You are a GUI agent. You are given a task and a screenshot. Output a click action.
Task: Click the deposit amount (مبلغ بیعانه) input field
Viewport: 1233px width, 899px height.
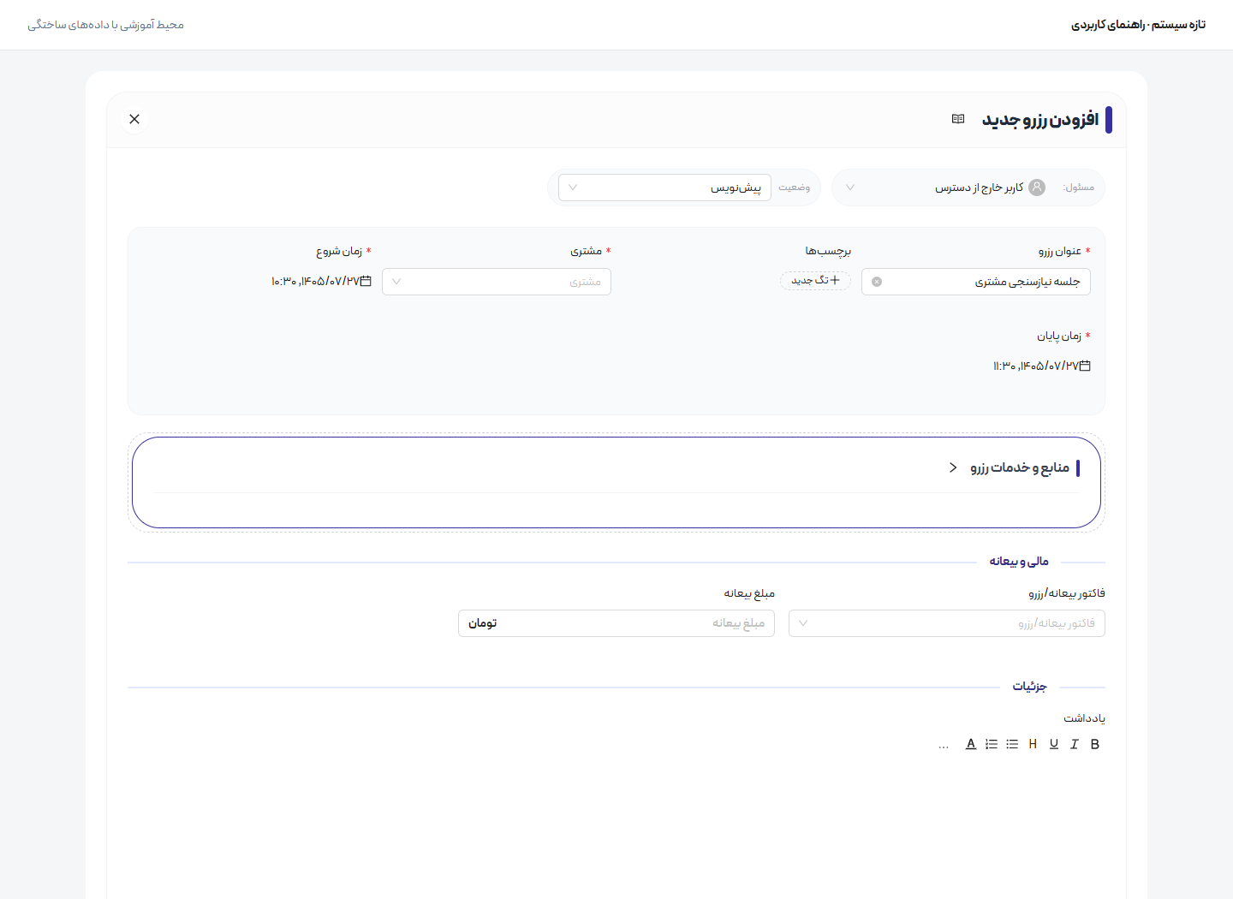(616, 623)
